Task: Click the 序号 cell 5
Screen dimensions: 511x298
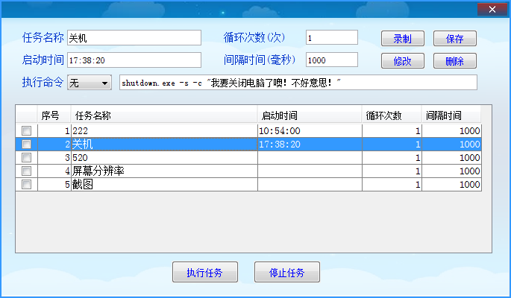Action: point(54,185)
